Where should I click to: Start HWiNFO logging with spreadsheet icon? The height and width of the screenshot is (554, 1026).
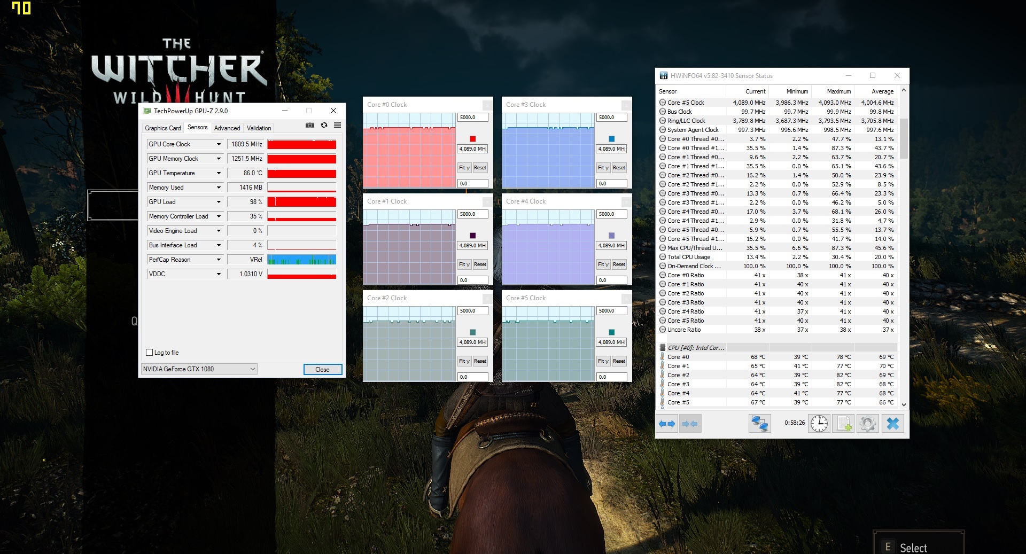point(843,424)
